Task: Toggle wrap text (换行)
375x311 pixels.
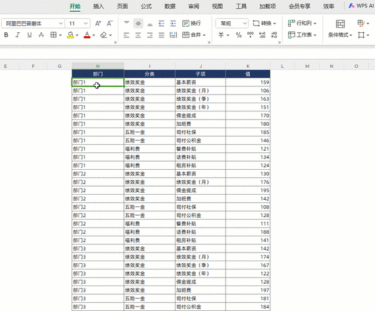Action: 192,23
